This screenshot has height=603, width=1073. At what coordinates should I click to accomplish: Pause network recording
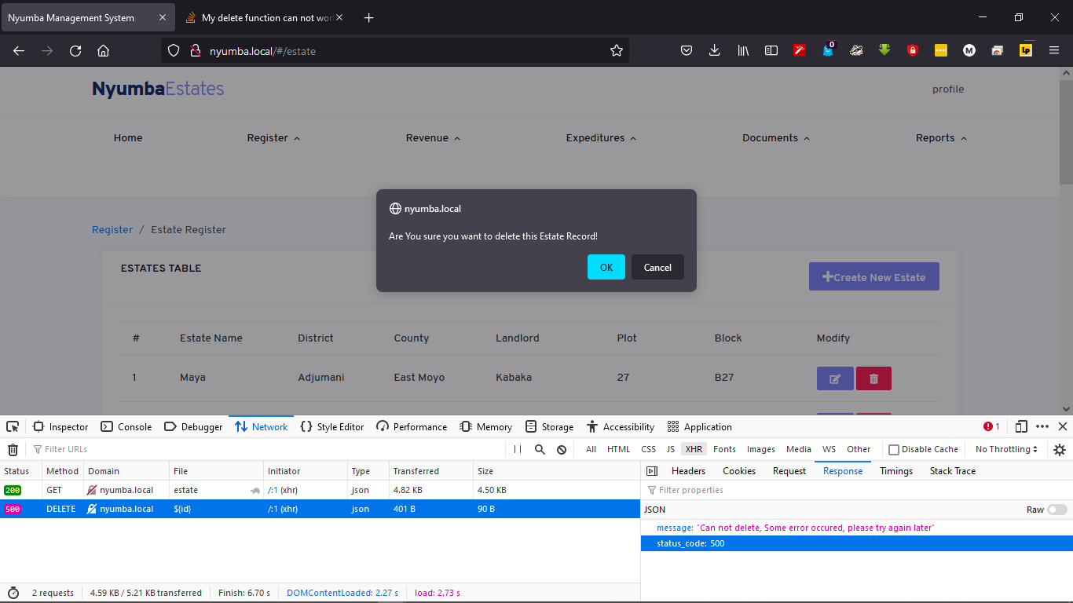[x=518, y=449]
